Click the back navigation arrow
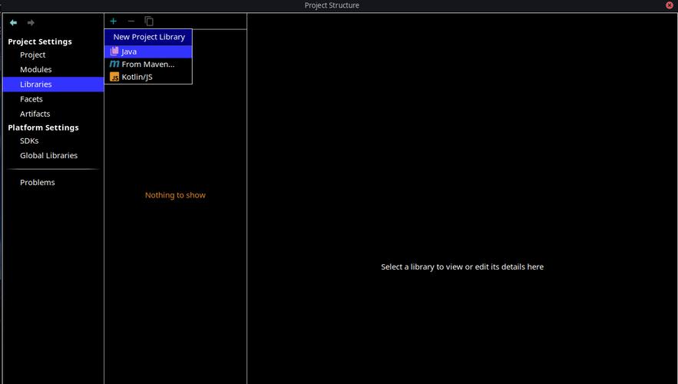The width and height of the screenshot is (678, 384). click(x=13, y=22)
